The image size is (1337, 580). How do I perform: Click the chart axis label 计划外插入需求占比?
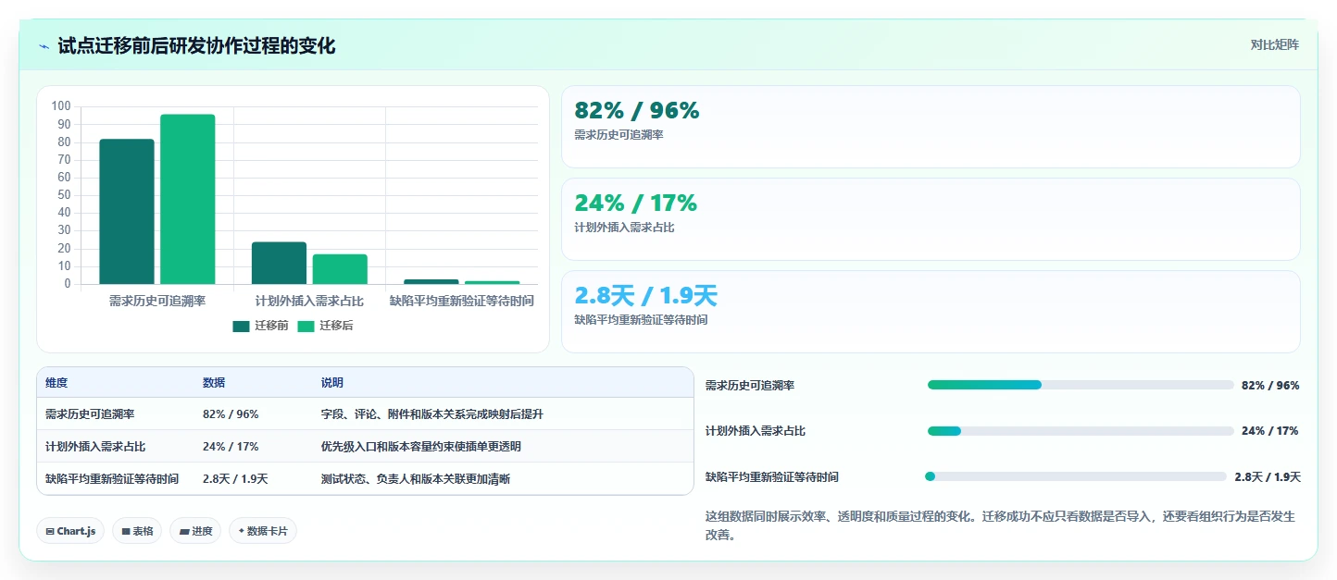pos(309,302)
